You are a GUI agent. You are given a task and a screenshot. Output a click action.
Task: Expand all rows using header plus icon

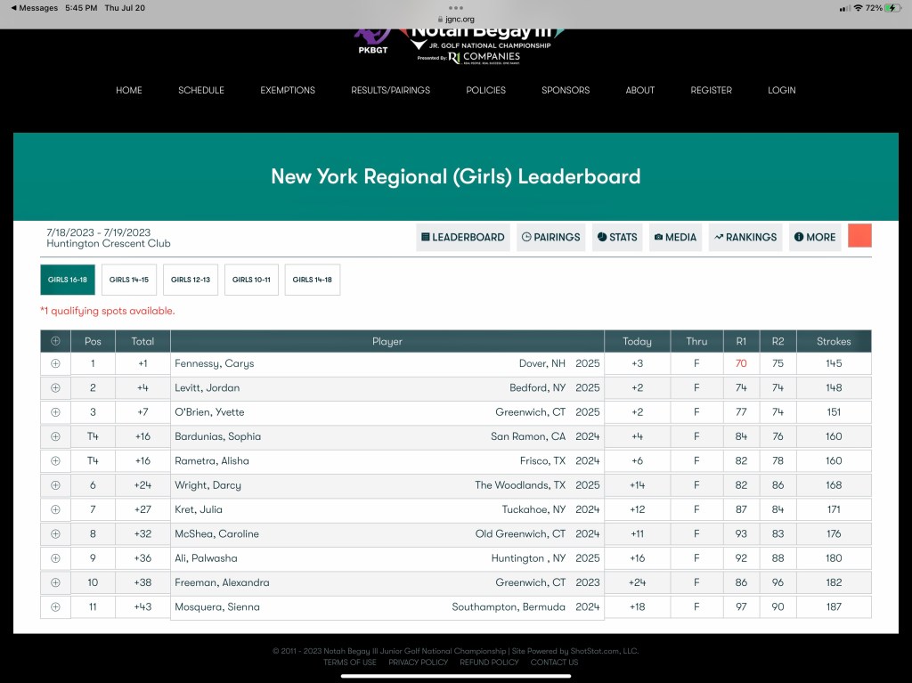(x=55, y=341)
